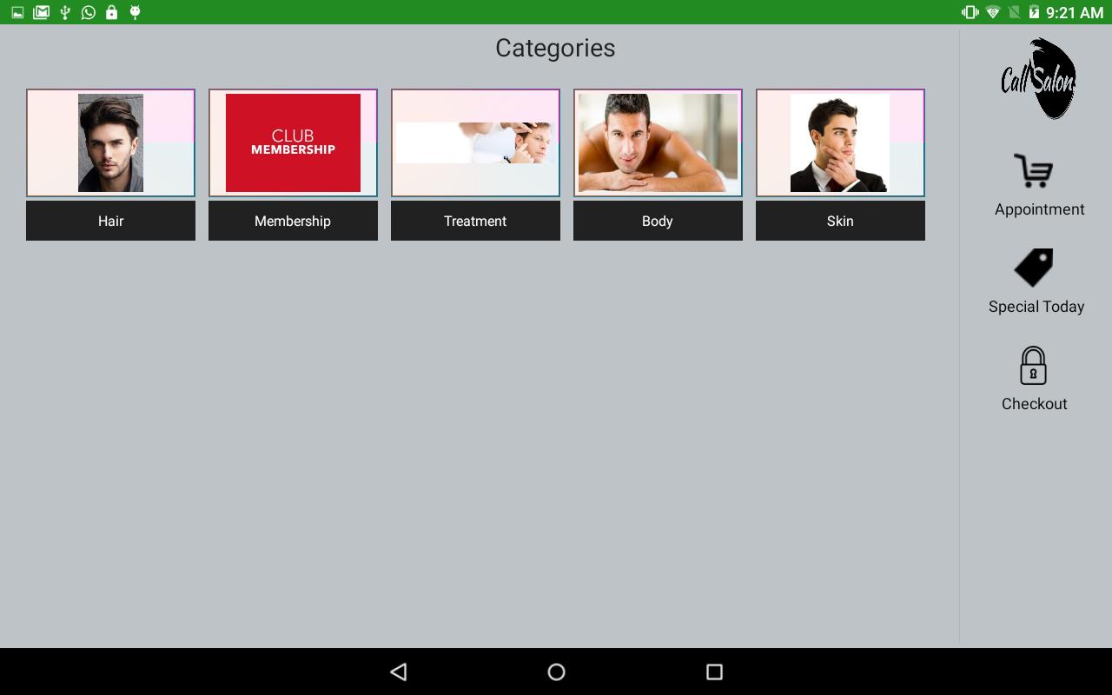
Task: Open the Body category thumbnail image
Action: pos(658,142)
